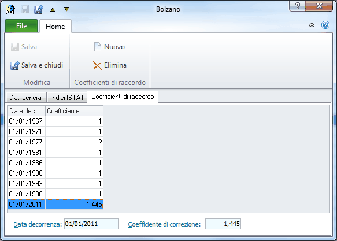The width and height of the screenshot is (337, 241).
Task: Switch to the Indici ISTAT tab
Action: [x=67, y=98]
